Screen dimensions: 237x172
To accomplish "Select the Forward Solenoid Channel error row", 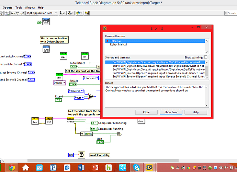I will pyautogui.click(x=155, y=73).
